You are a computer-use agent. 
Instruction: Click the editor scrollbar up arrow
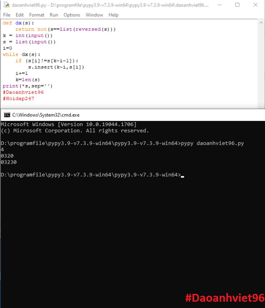click(261, 22)
